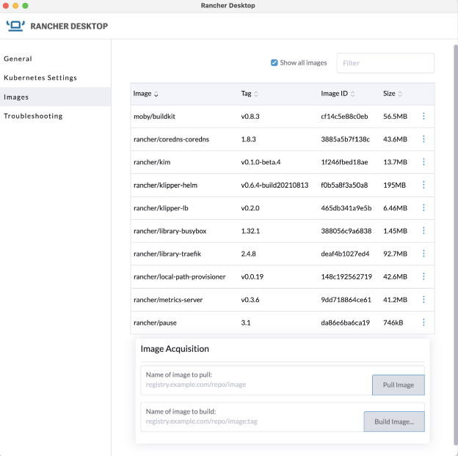Open actions menu for rancher/metrics-server row
Image resolution: width=458 pixels, height=456 pixels.
click(x=424, y=299)
